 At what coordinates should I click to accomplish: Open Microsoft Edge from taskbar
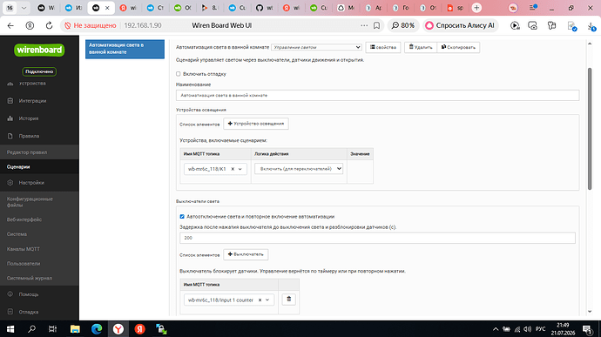tap(97, 329)
